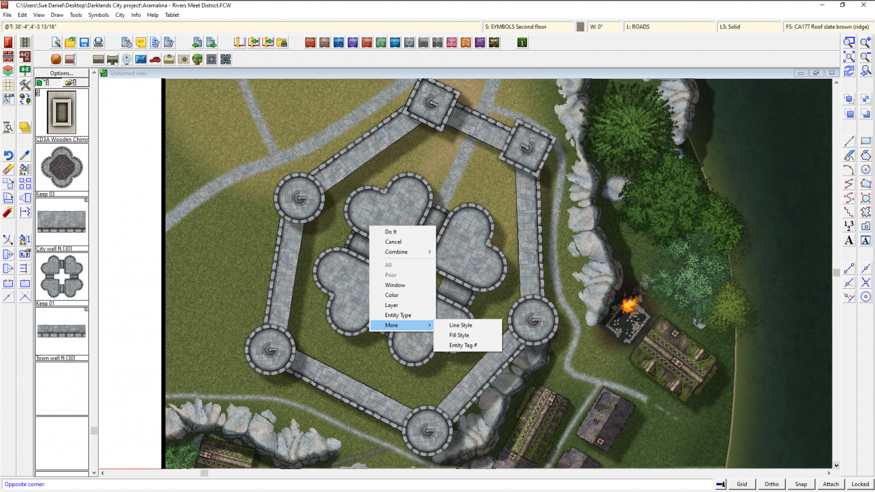875x492 pixels.
Task: Open the Tablet menu
Action: point(172,15)
